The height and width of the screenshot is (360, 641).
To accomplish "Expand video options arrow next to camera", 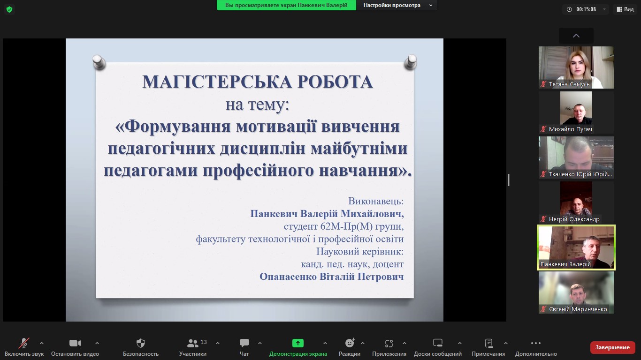I will tap(97, 343).
